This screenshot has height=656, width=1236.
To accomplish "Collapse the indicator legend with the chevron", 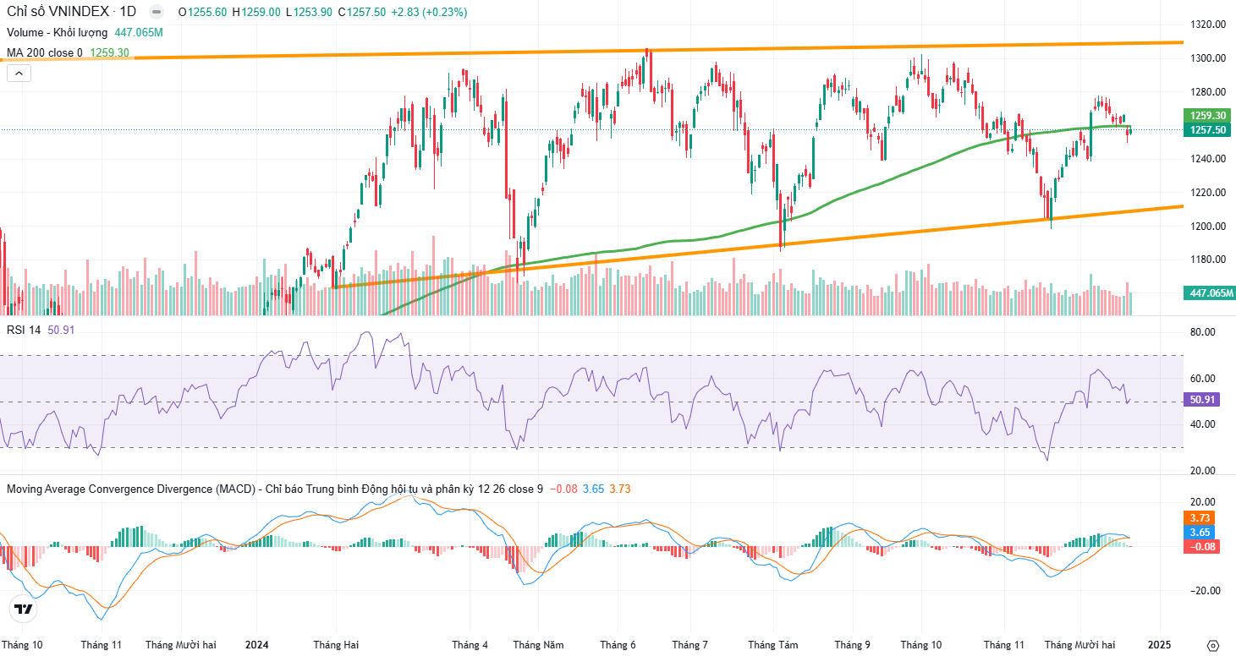I will pos(19,74).
